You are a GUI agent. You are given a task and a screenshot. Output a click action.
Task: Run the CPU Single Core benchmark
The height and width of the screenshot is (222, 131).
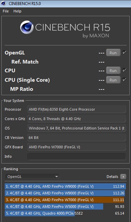coord(113,80)
